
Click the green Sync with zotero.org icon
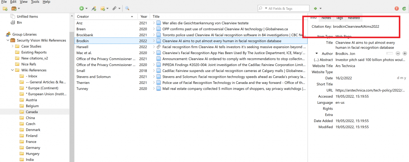(x=404, y=9)
